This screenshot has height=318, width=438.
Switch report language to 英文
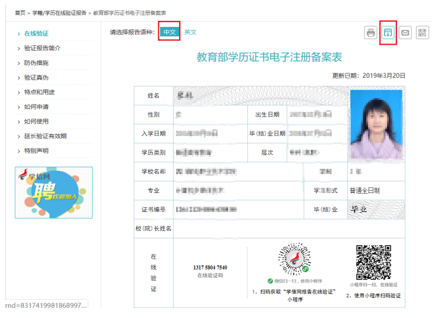pos(190,32)
